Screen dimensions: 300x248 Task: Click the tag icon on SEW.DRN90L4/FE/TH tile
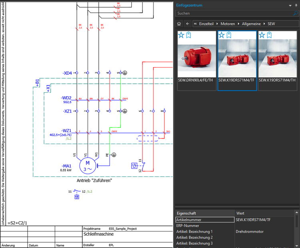coord(189,35)
